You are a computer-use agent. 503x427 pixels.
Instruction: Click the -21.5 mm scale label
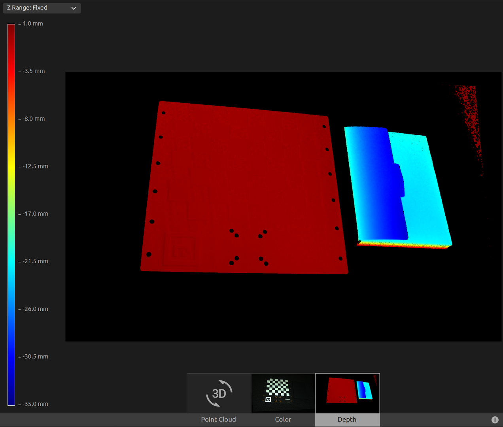point(35,261)
